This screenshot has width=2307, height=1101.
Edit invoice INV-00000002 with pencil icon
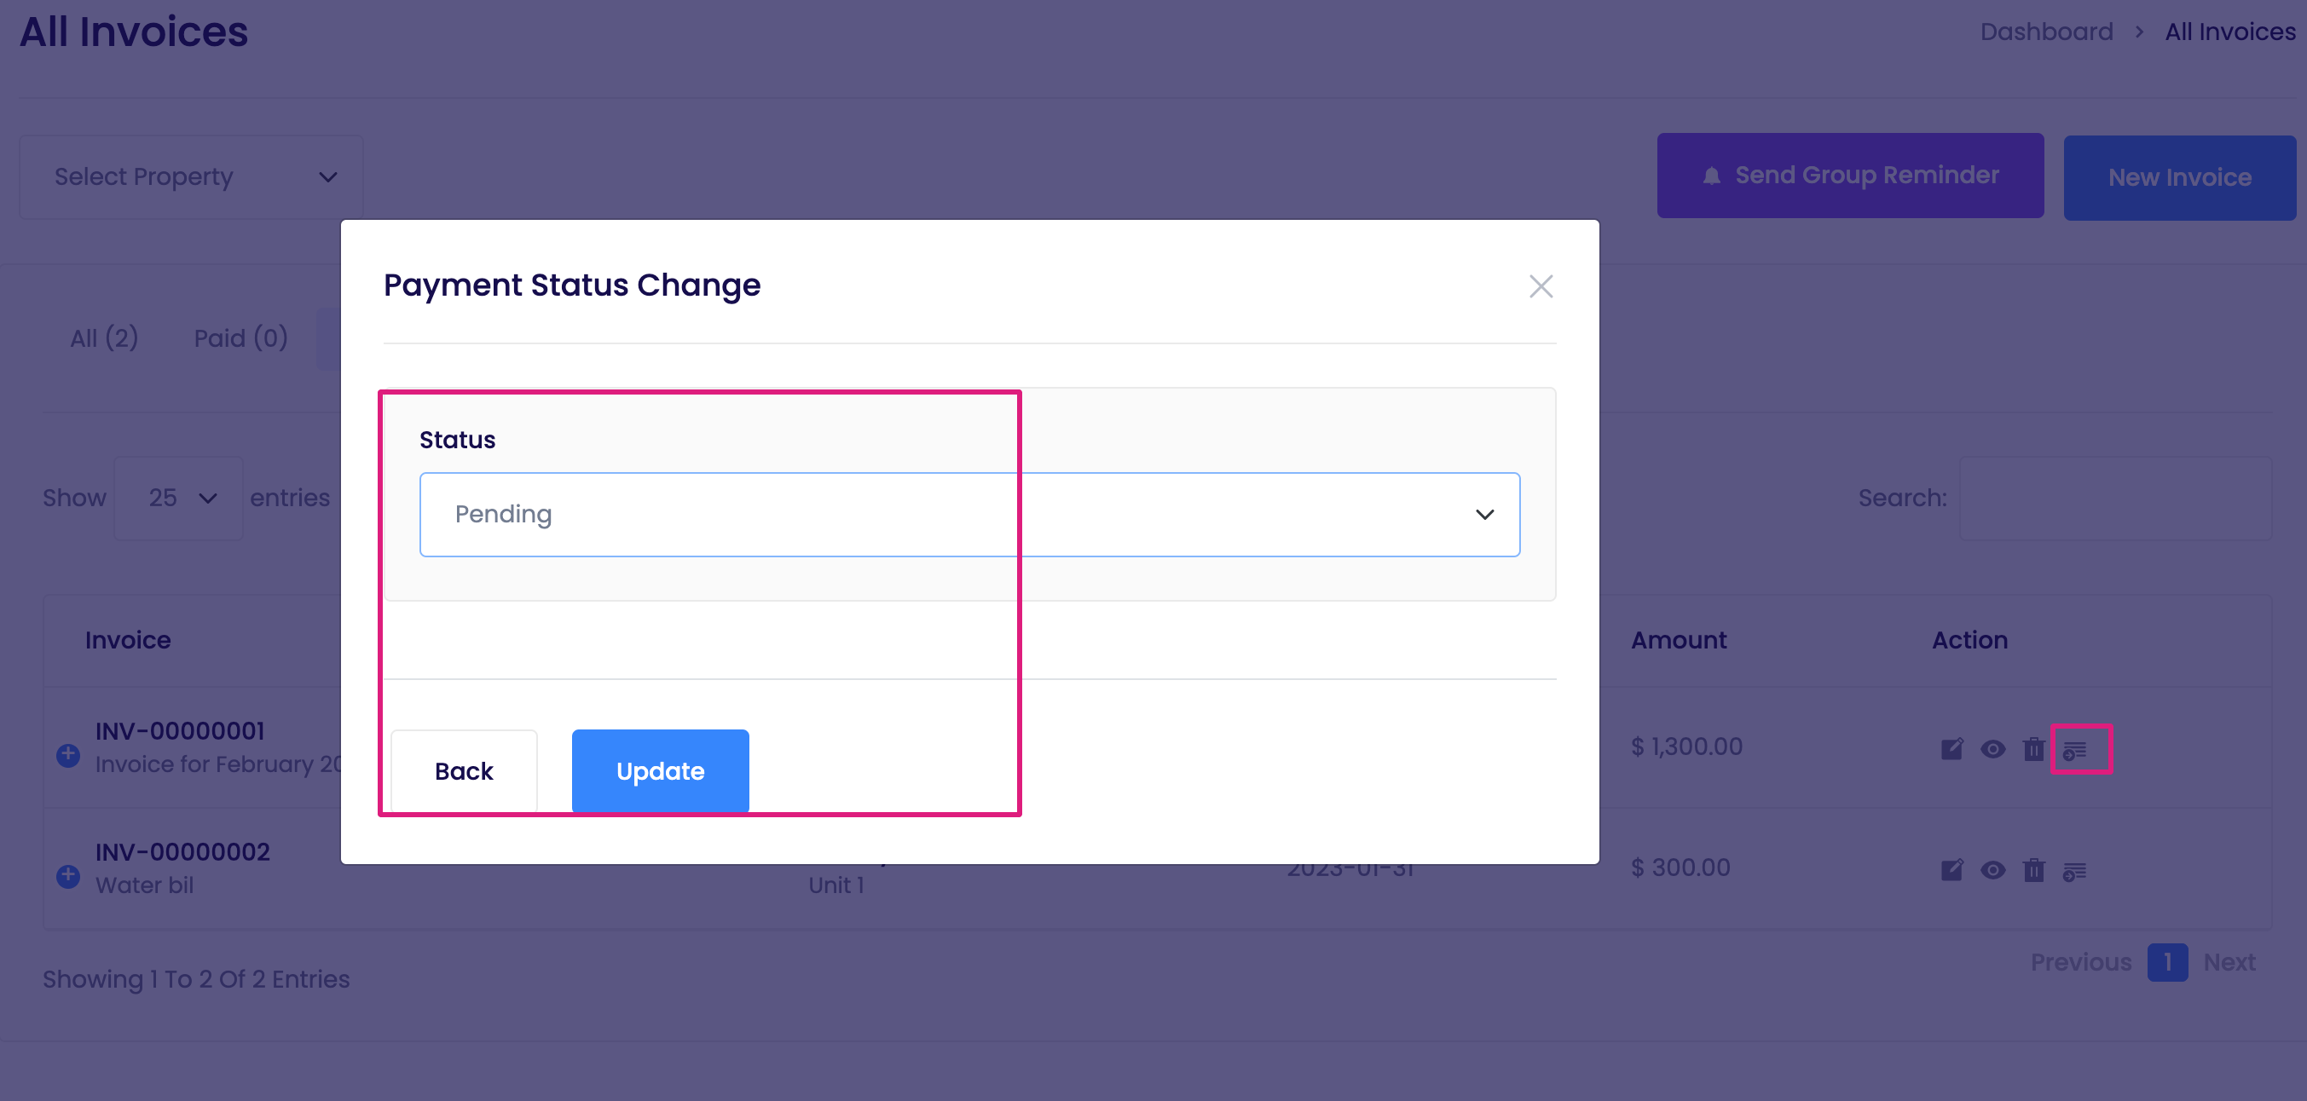[1951, 869]
